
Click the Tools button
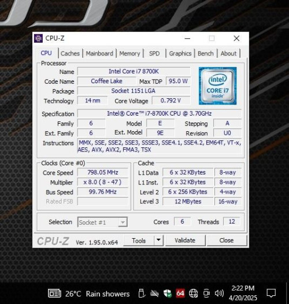(x=139, y=240)
